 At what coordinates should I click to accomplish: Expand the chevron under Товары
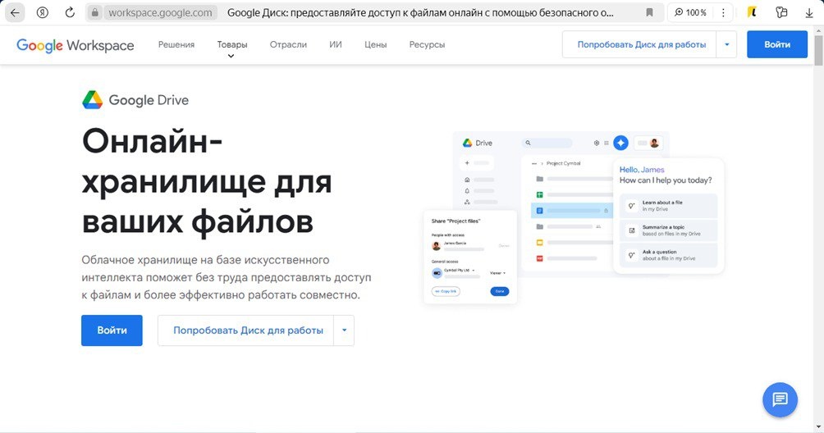pos(231,56)
